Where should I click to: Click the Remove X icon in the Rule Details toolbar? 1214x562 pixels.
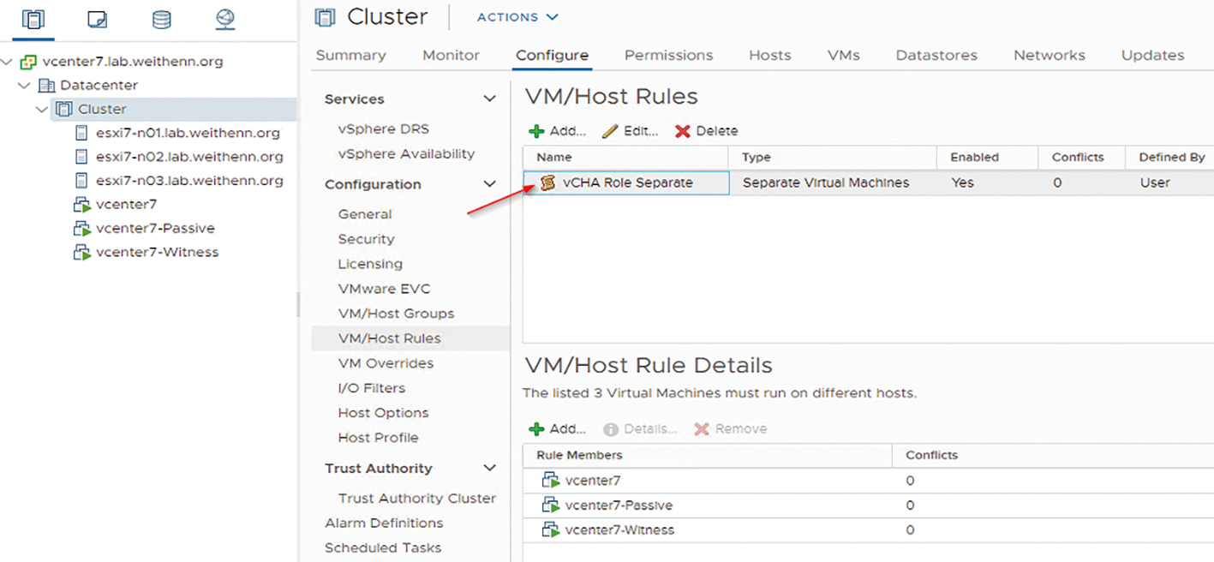coord(702,429)
